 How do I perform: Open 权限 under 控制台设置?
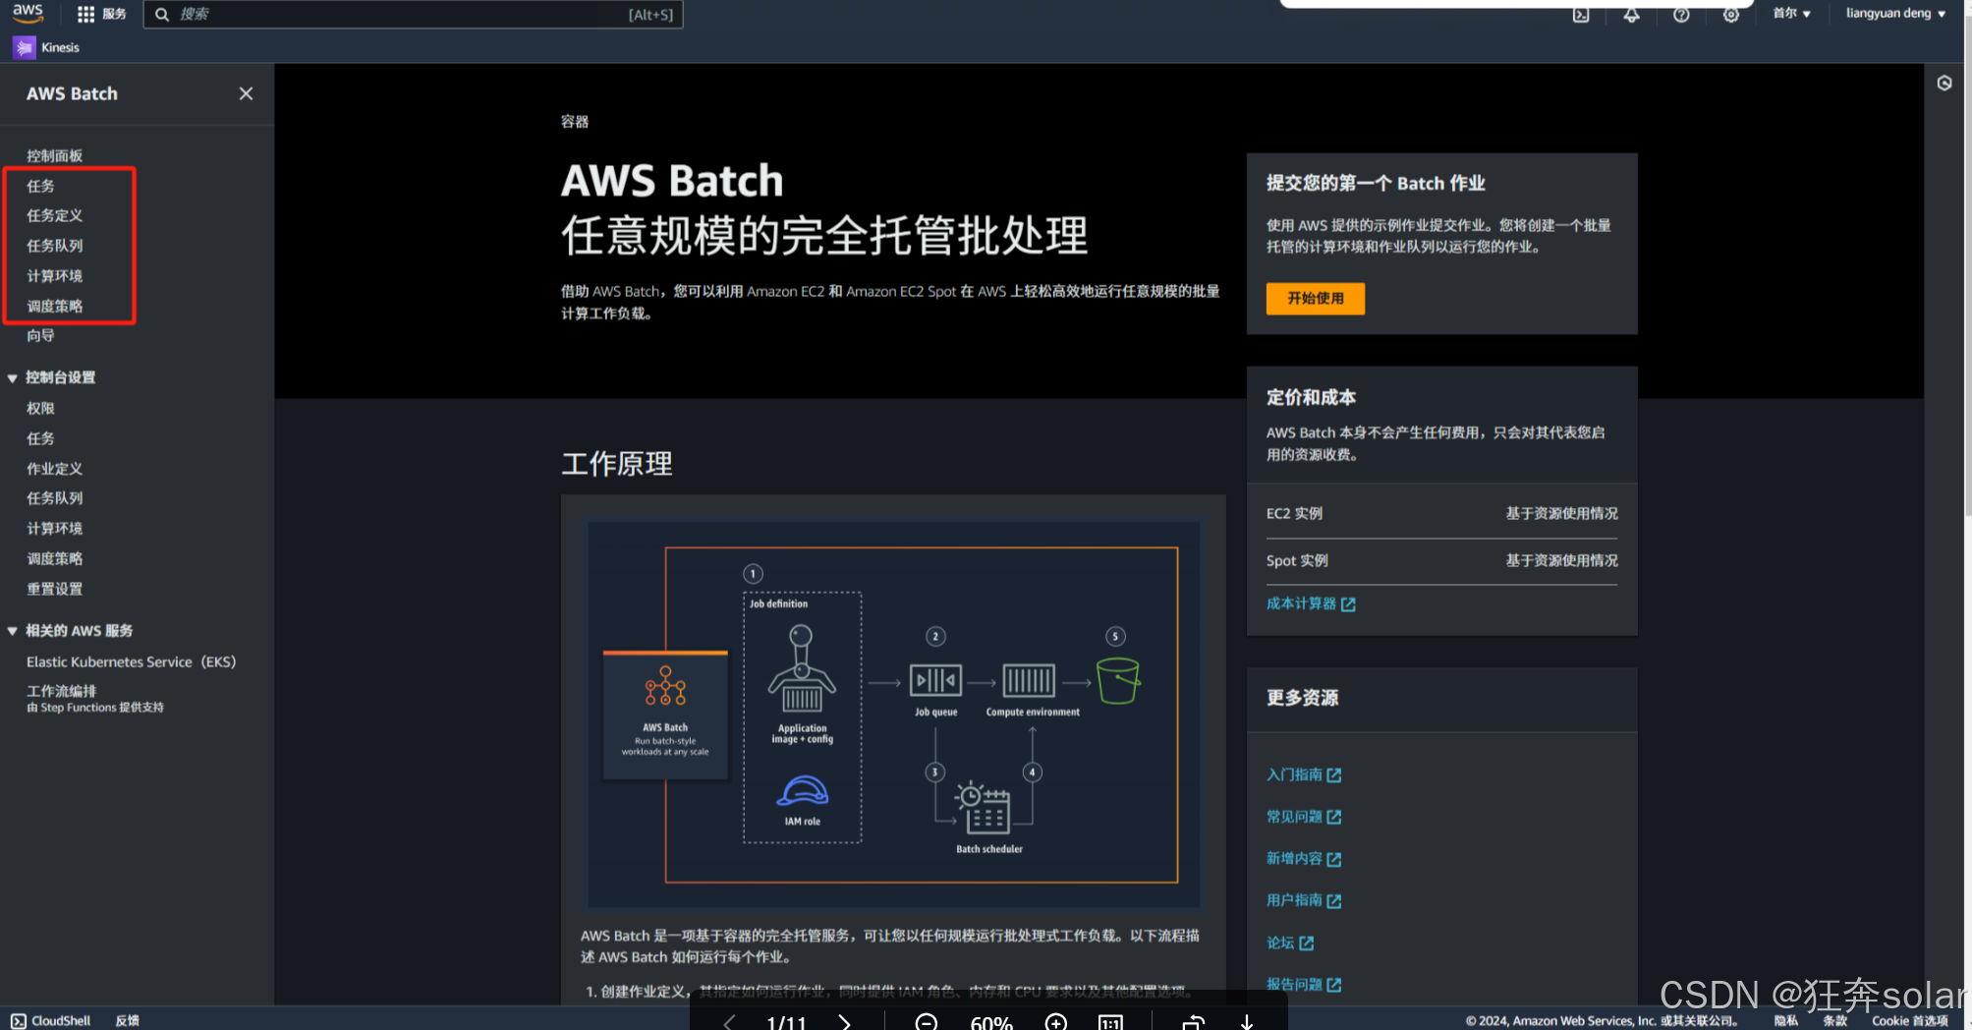coord(40,408)
